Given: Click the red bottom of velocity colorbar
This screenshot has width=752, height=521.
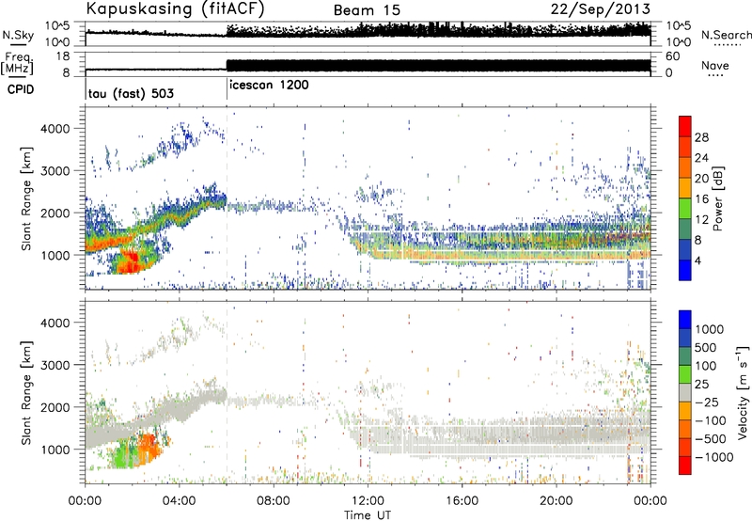Looking at the screenshot, I should (685, 466).
